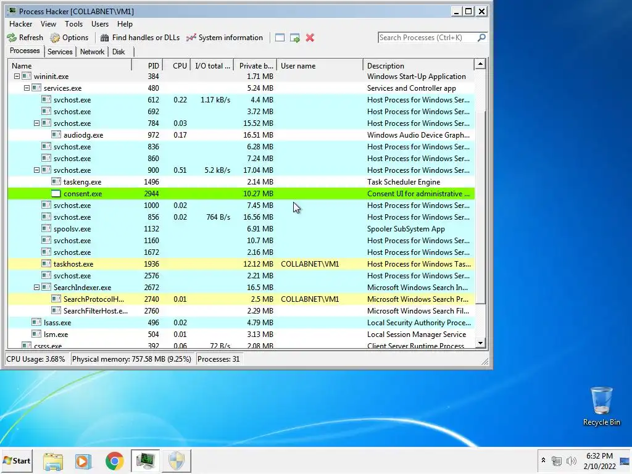Open the Users menu
Image resolution: width=632 pixels, height=474 pixels.
100,24
